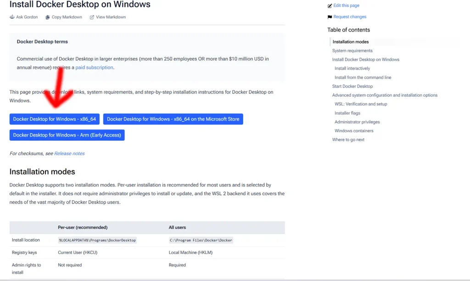Click the Request changes flag icon
The width and height of the screenshot is (470, 281).
[330, 17]
